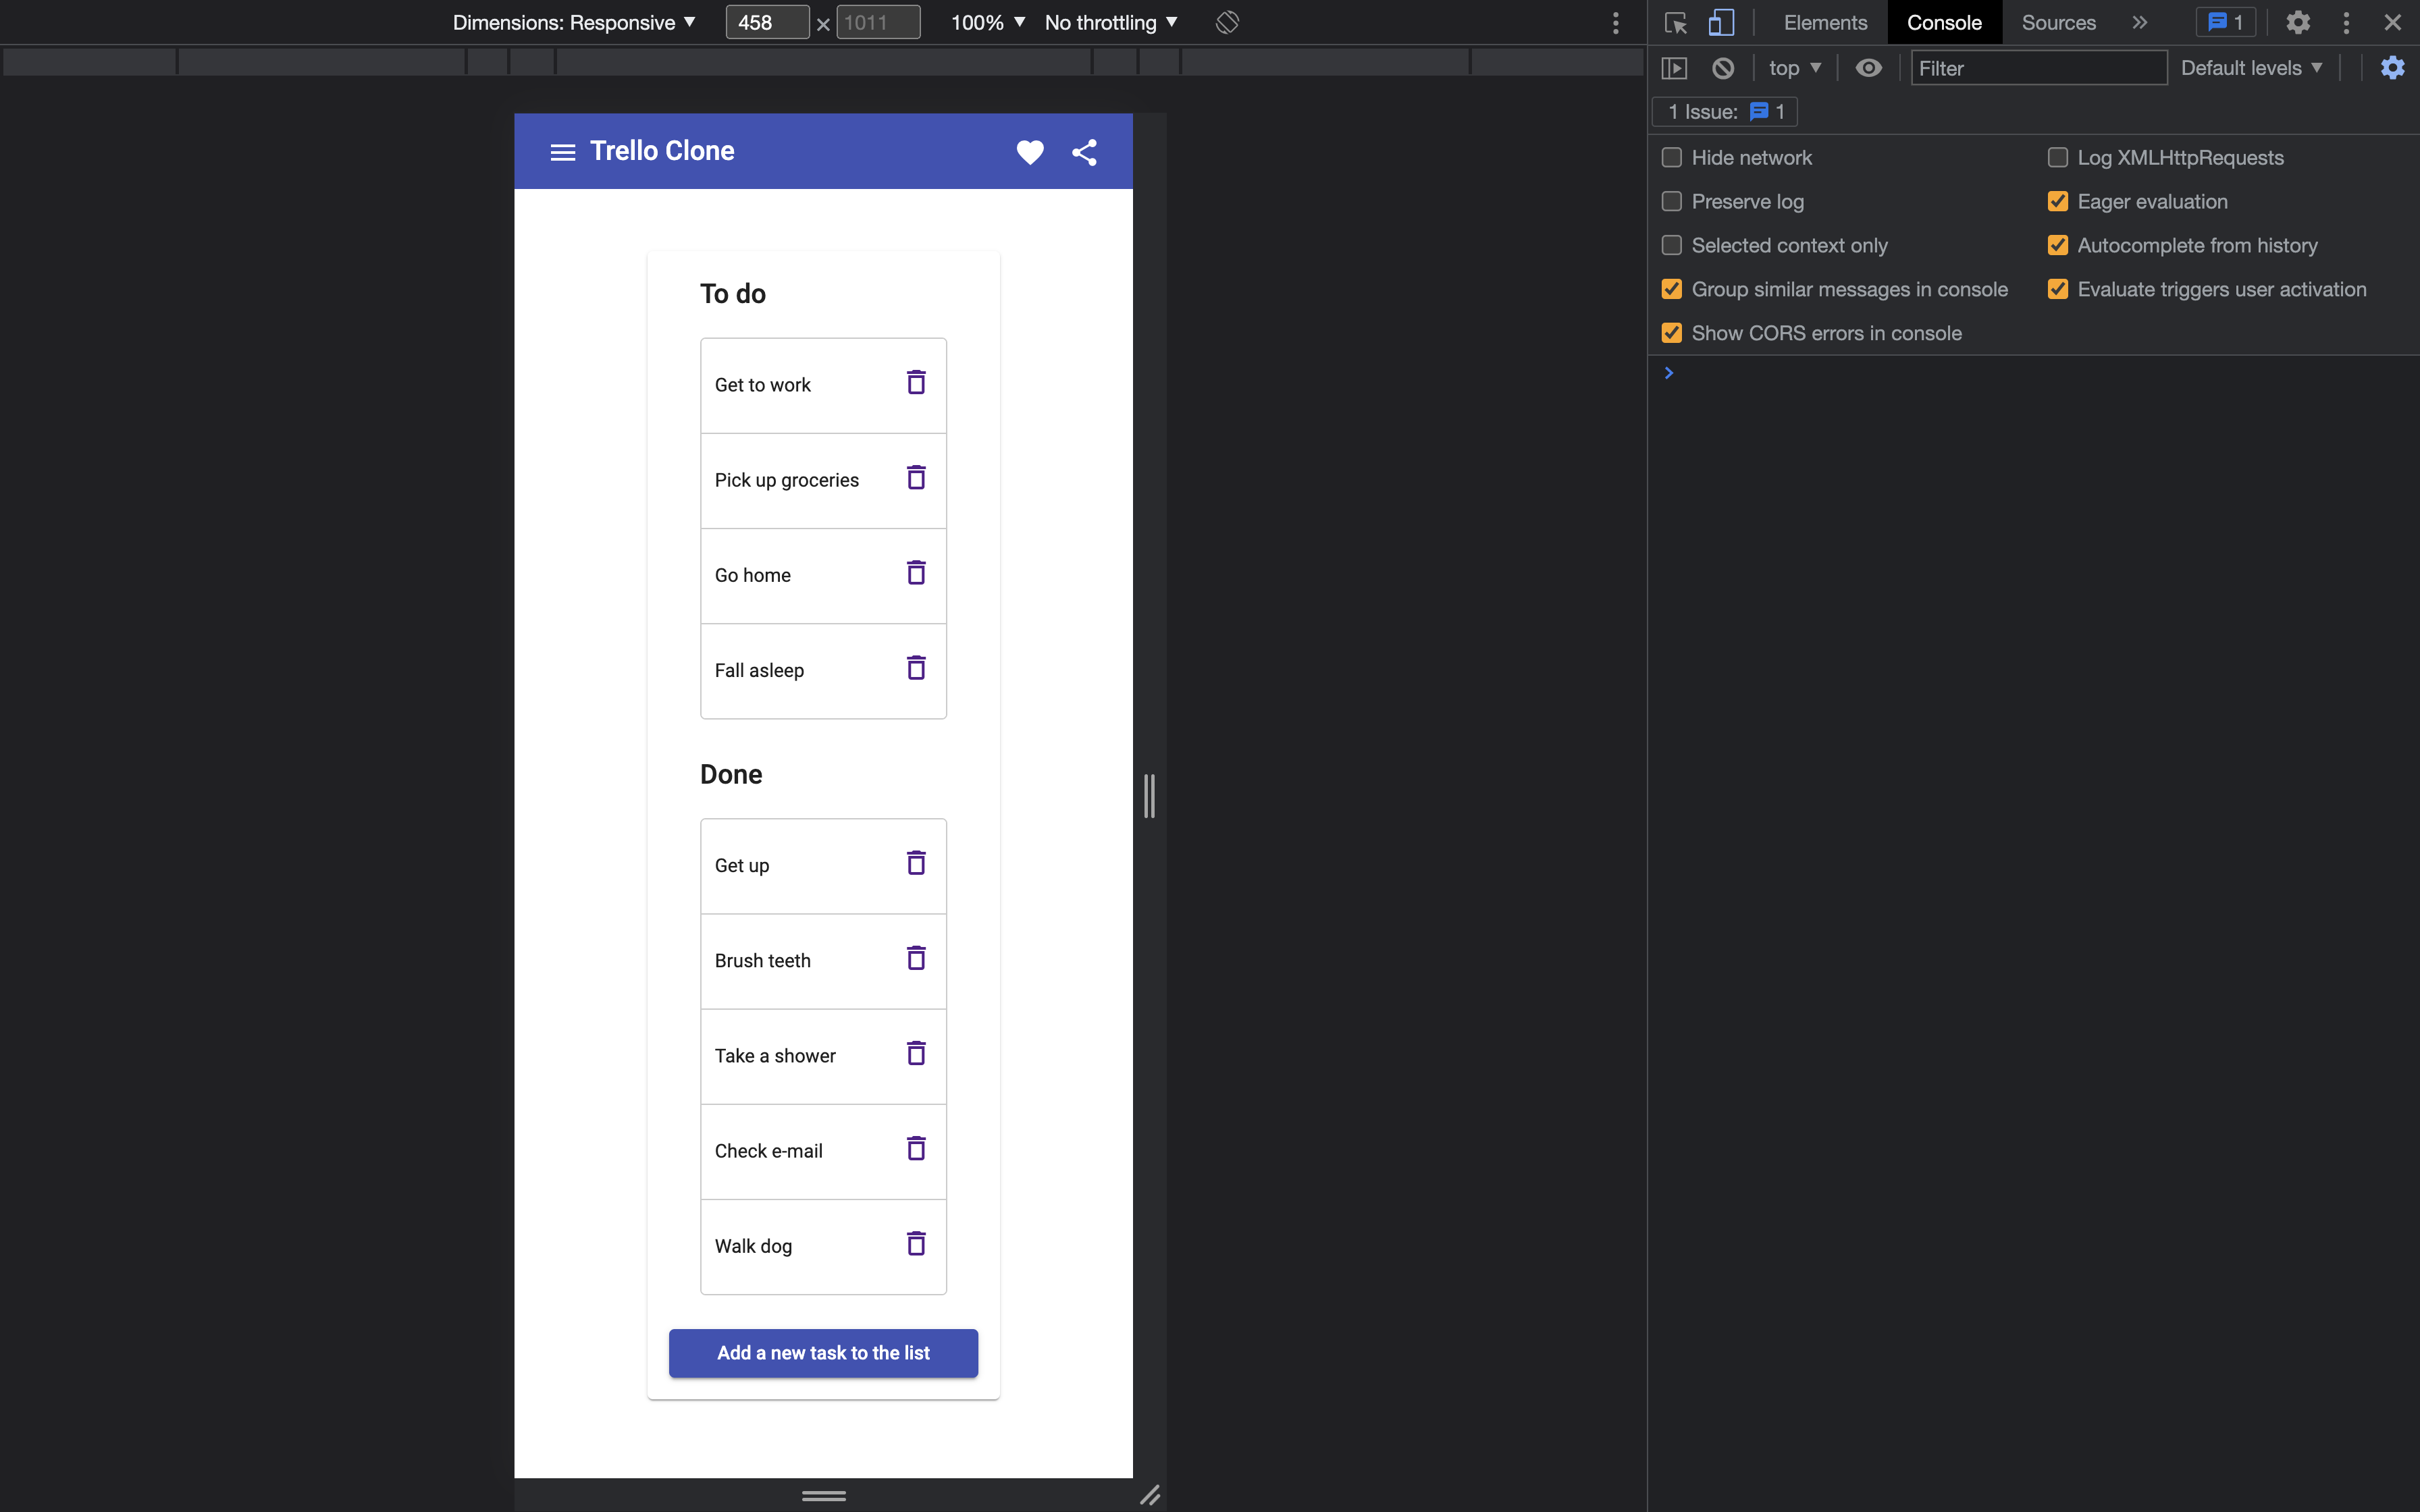Open the Default levels dropdown
Image resolution: width=2420 pixels, height=1512 pixels.
pyautogui.click(x=2251, y=67)
